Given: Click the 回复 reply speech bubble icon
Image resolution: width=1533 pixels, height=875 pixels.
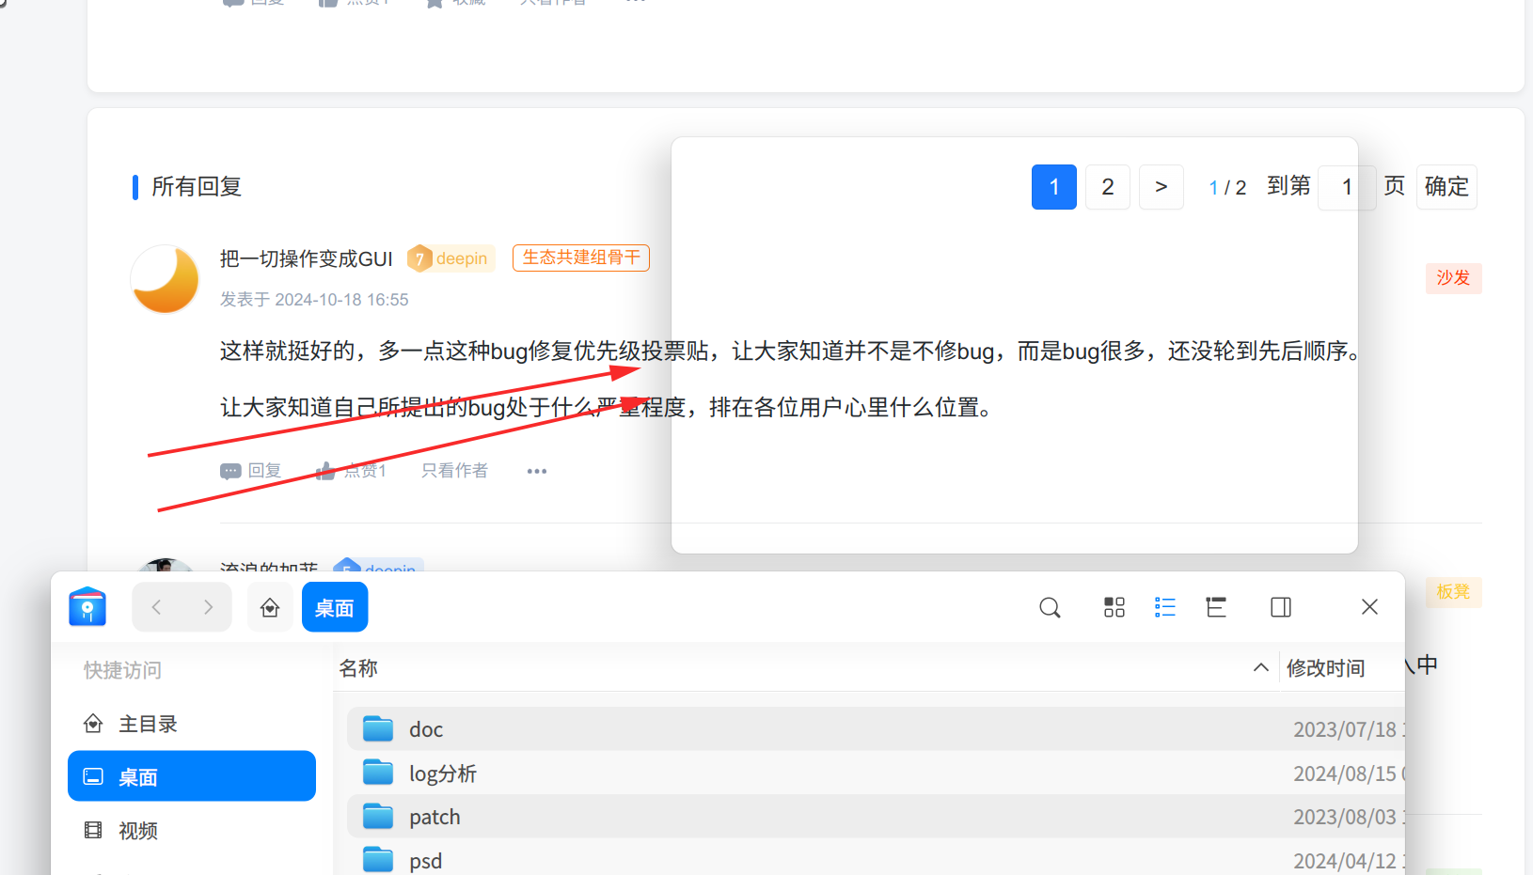Looking at the screenshot, I should [x=230, y=471].
